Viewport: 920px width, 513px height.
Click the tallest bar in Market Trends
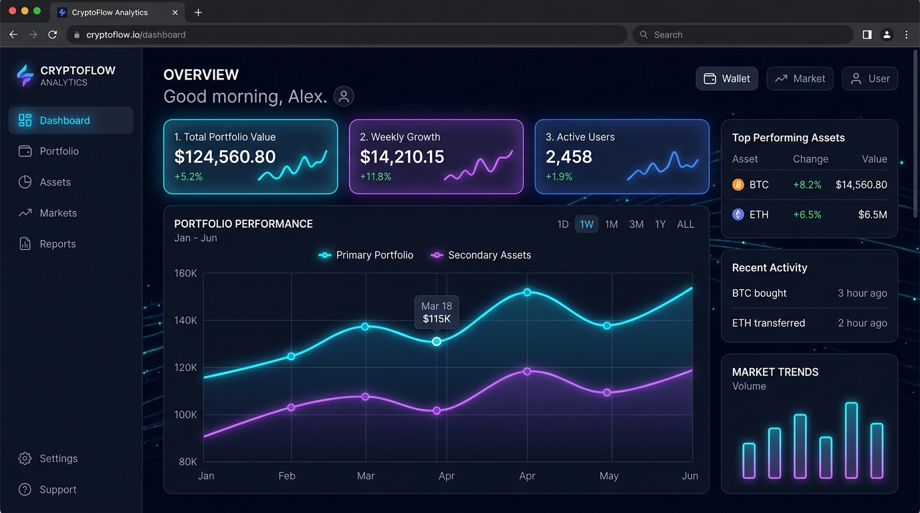pos(851,440)
